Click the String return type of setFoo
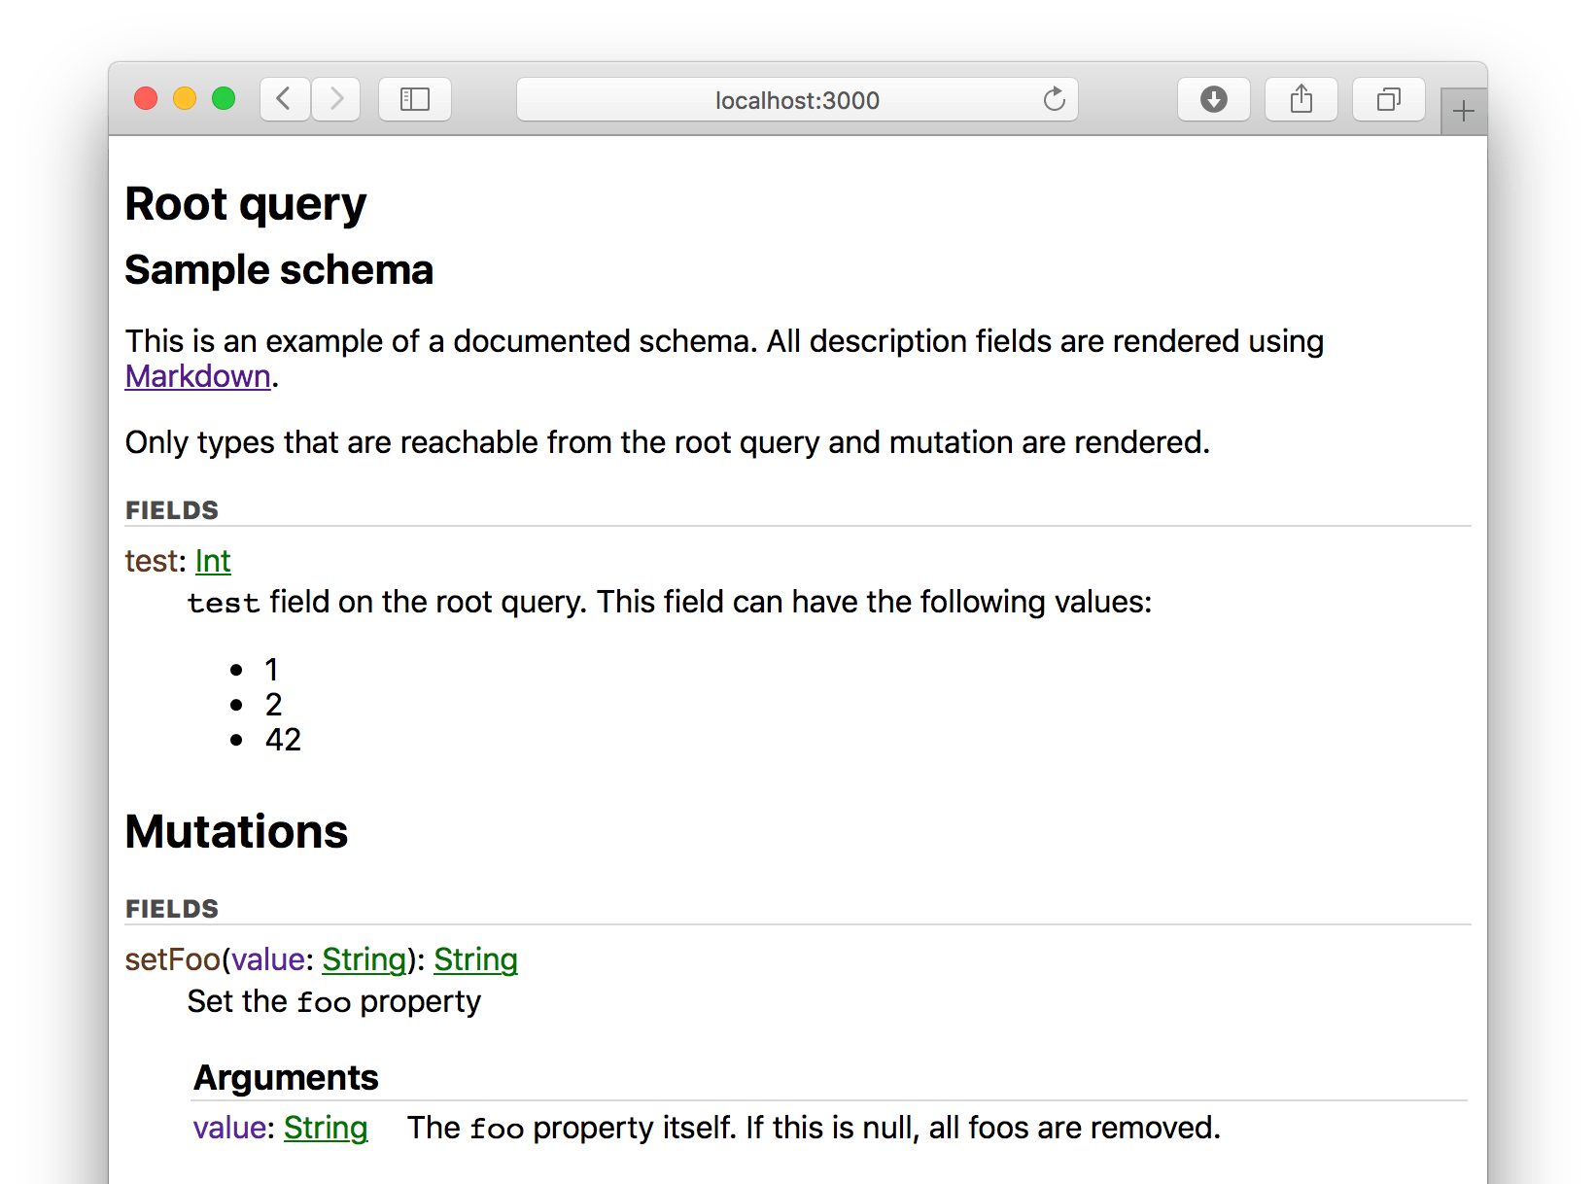 [476, 959]
